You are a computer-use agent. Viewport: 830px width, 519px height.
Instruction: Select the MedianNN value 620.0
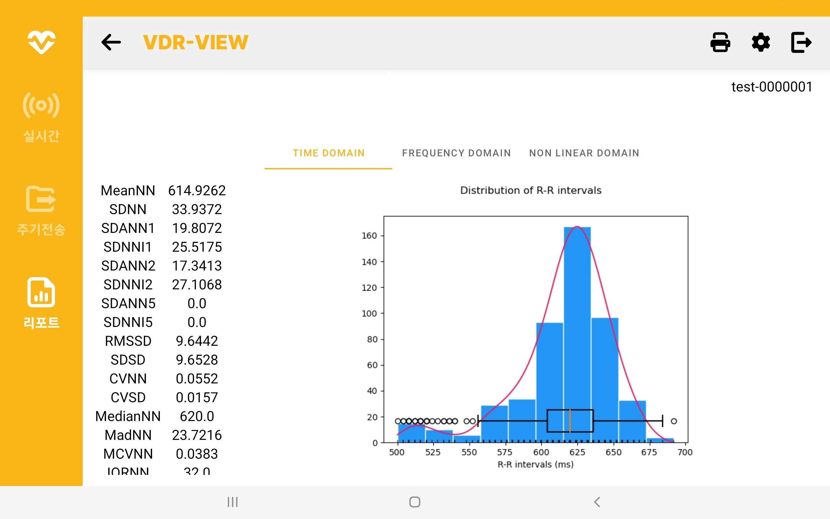[x=197, y=417]
